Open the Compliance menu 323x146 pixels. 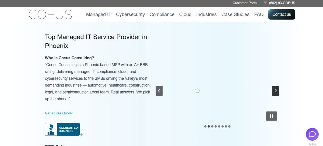click(x=162, y=14)
